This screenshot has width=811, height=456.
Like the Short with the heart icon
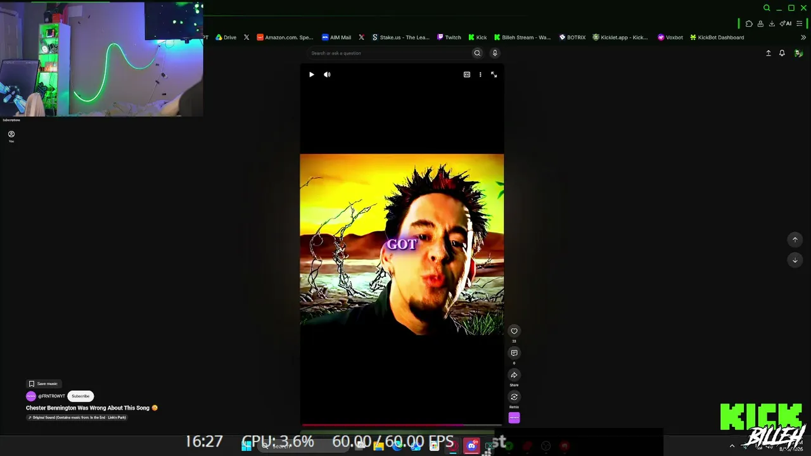514,331
